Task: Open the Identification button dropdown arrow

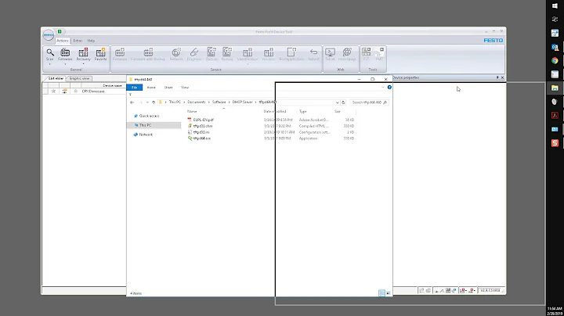Action: (x=248, y=64)
